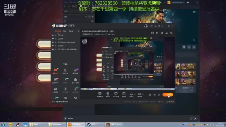Expand speaker options arrow
Viewport: 226px width, 127px height.
click(143, 94)
